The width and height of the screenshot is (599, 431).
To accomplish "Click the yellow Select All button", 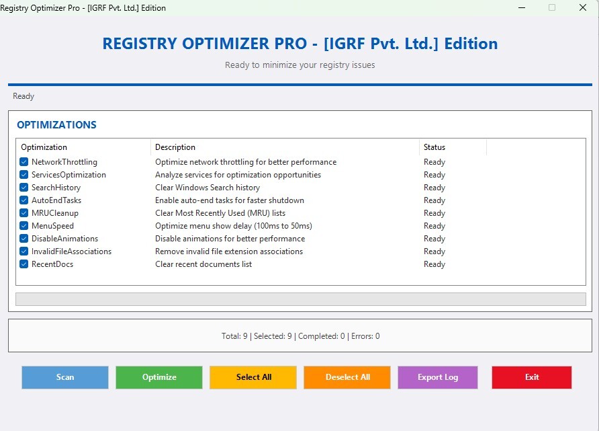I will 253,377.
